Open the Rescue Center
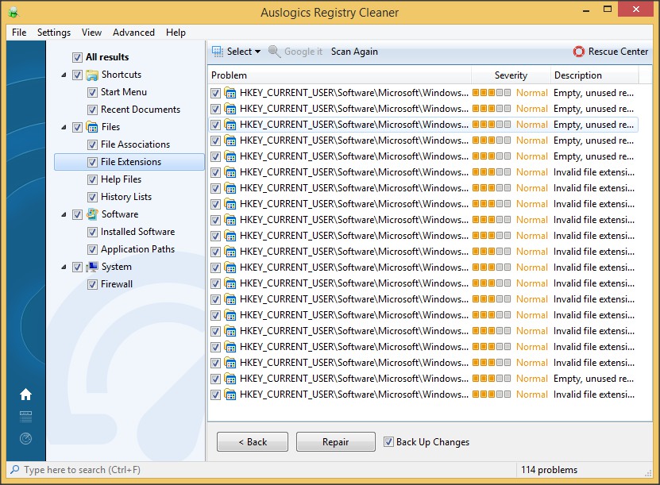This screenshot has height=485, width=660. pyautogui.click(x=610, y=51)
